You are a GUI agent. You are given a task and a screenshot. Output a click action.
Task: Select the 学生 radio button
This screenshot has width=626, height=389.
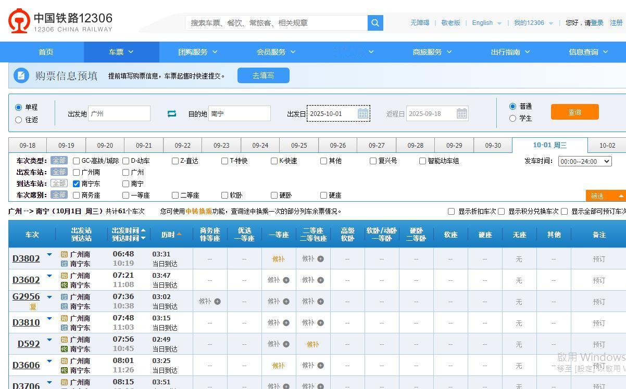click(x=513, y=118)
